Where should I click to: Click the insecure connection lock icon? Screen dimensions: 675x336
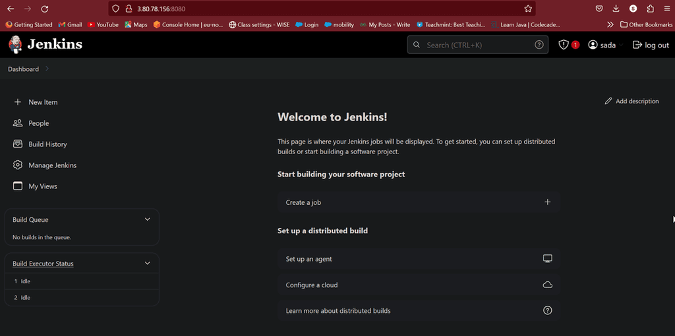pyautogui.click(x=128, y=9)
